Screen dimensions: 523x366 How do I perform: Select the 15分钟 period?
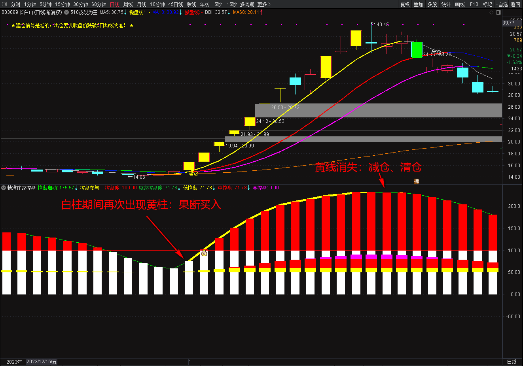(x=62, y=4)
